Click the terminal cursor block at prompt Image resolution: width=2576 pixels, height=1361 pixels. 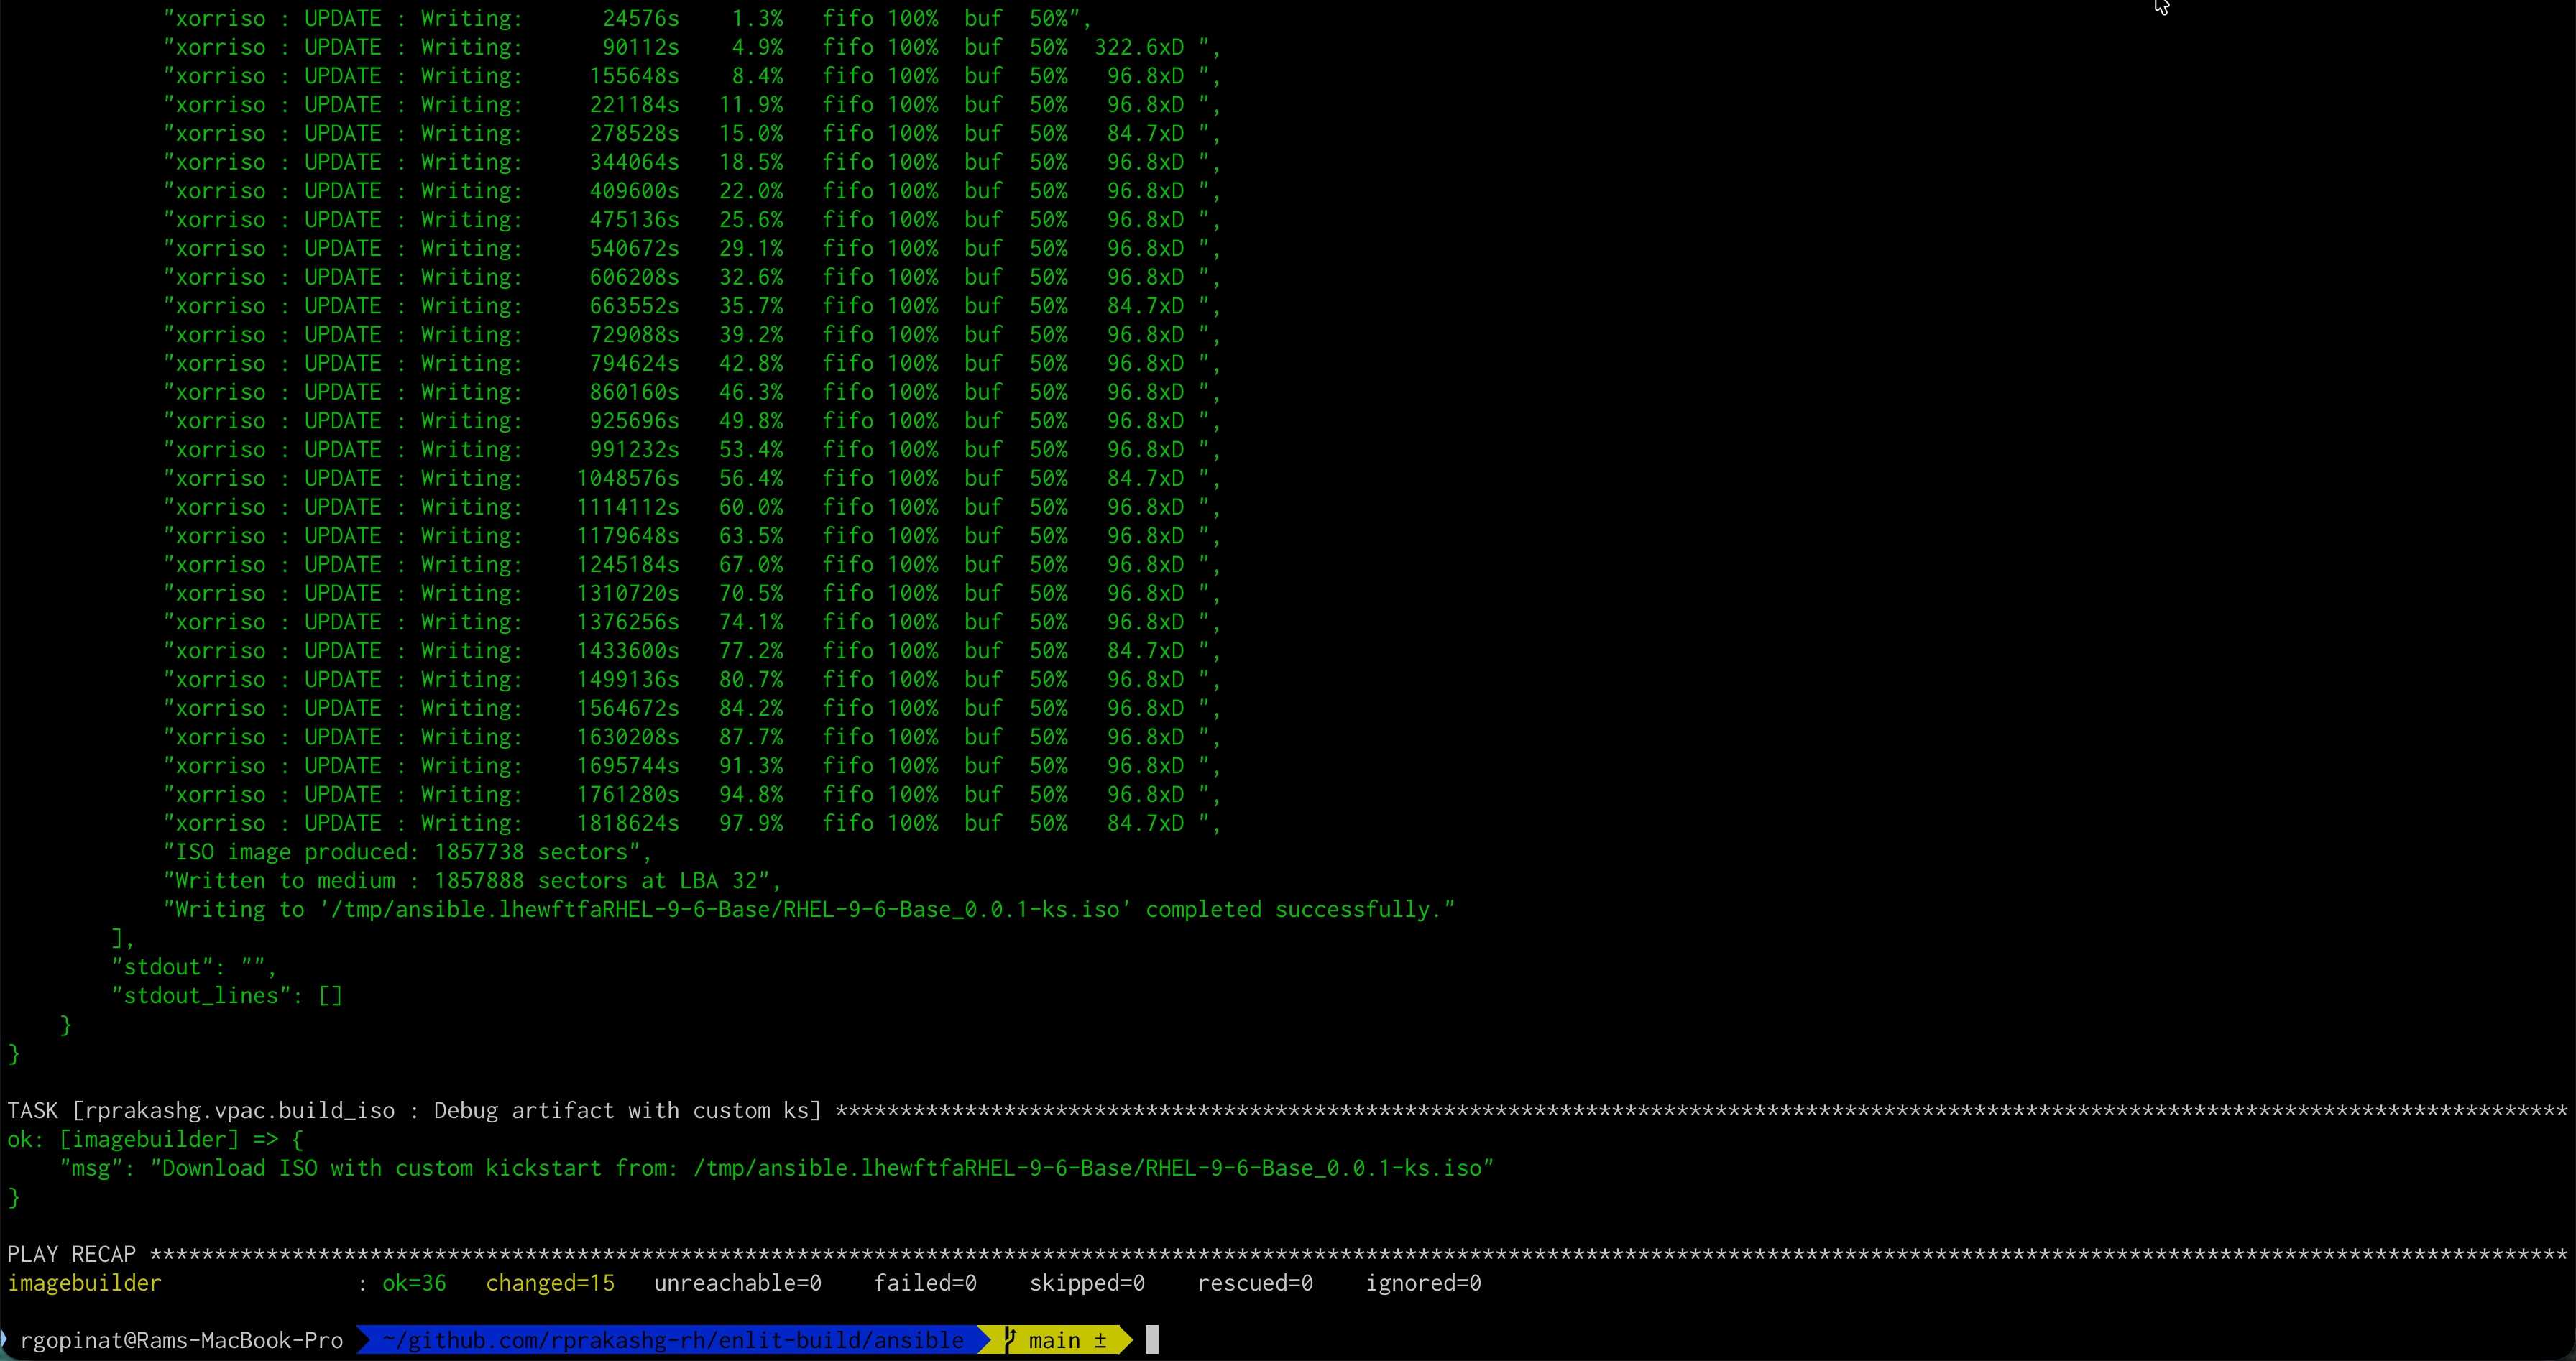click(x=1152, y=1340)
